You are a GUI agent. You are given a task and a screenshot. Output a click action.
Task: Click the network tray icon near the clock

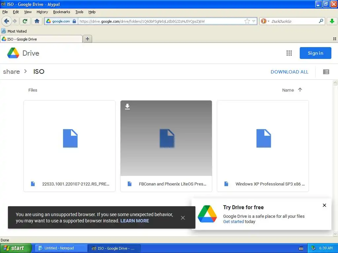pyautogui.click(x=313, y=248)
